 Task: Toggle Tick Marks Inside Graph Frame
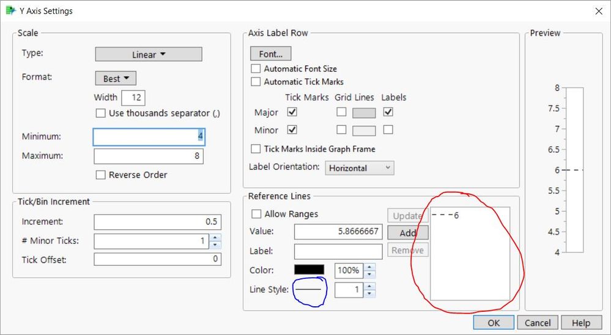[x=256, y=149]
